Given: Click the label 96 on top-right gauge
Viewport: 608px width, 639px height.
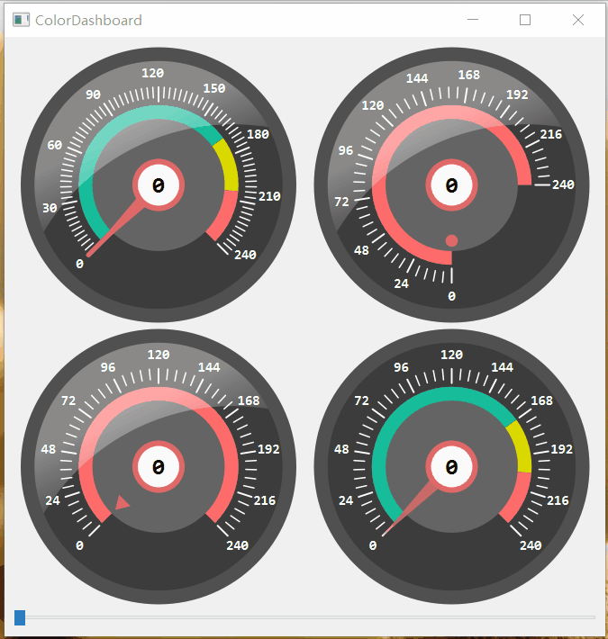Looking at the screenshot, I should pyautogui.click(x=346, y=151).
